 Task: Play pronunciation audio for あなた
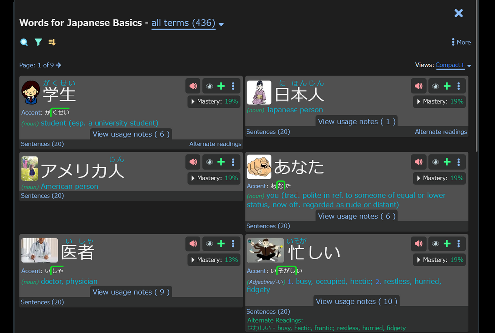[419, 162]
